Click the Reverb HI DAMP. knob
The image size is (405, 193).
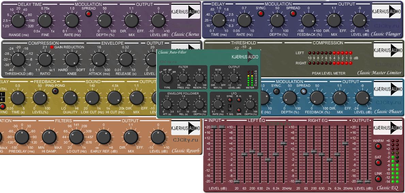coord(49,137)
